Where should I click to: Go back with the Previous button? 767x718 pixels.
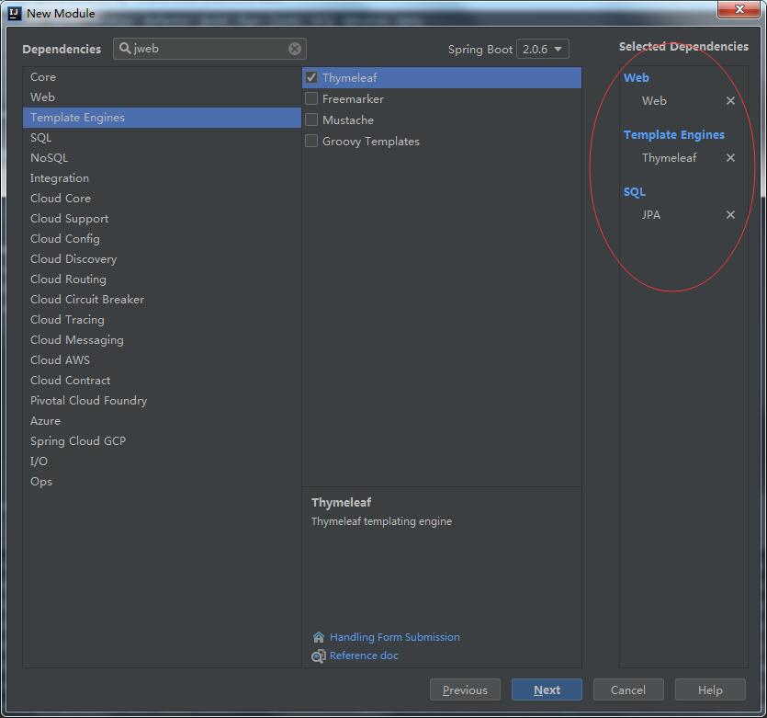465,690
